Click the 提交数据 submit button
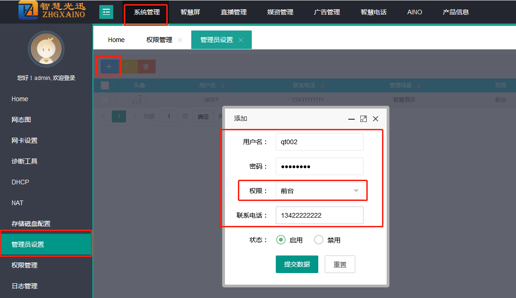This screenshot has height=298, width=516. point(297,264)
